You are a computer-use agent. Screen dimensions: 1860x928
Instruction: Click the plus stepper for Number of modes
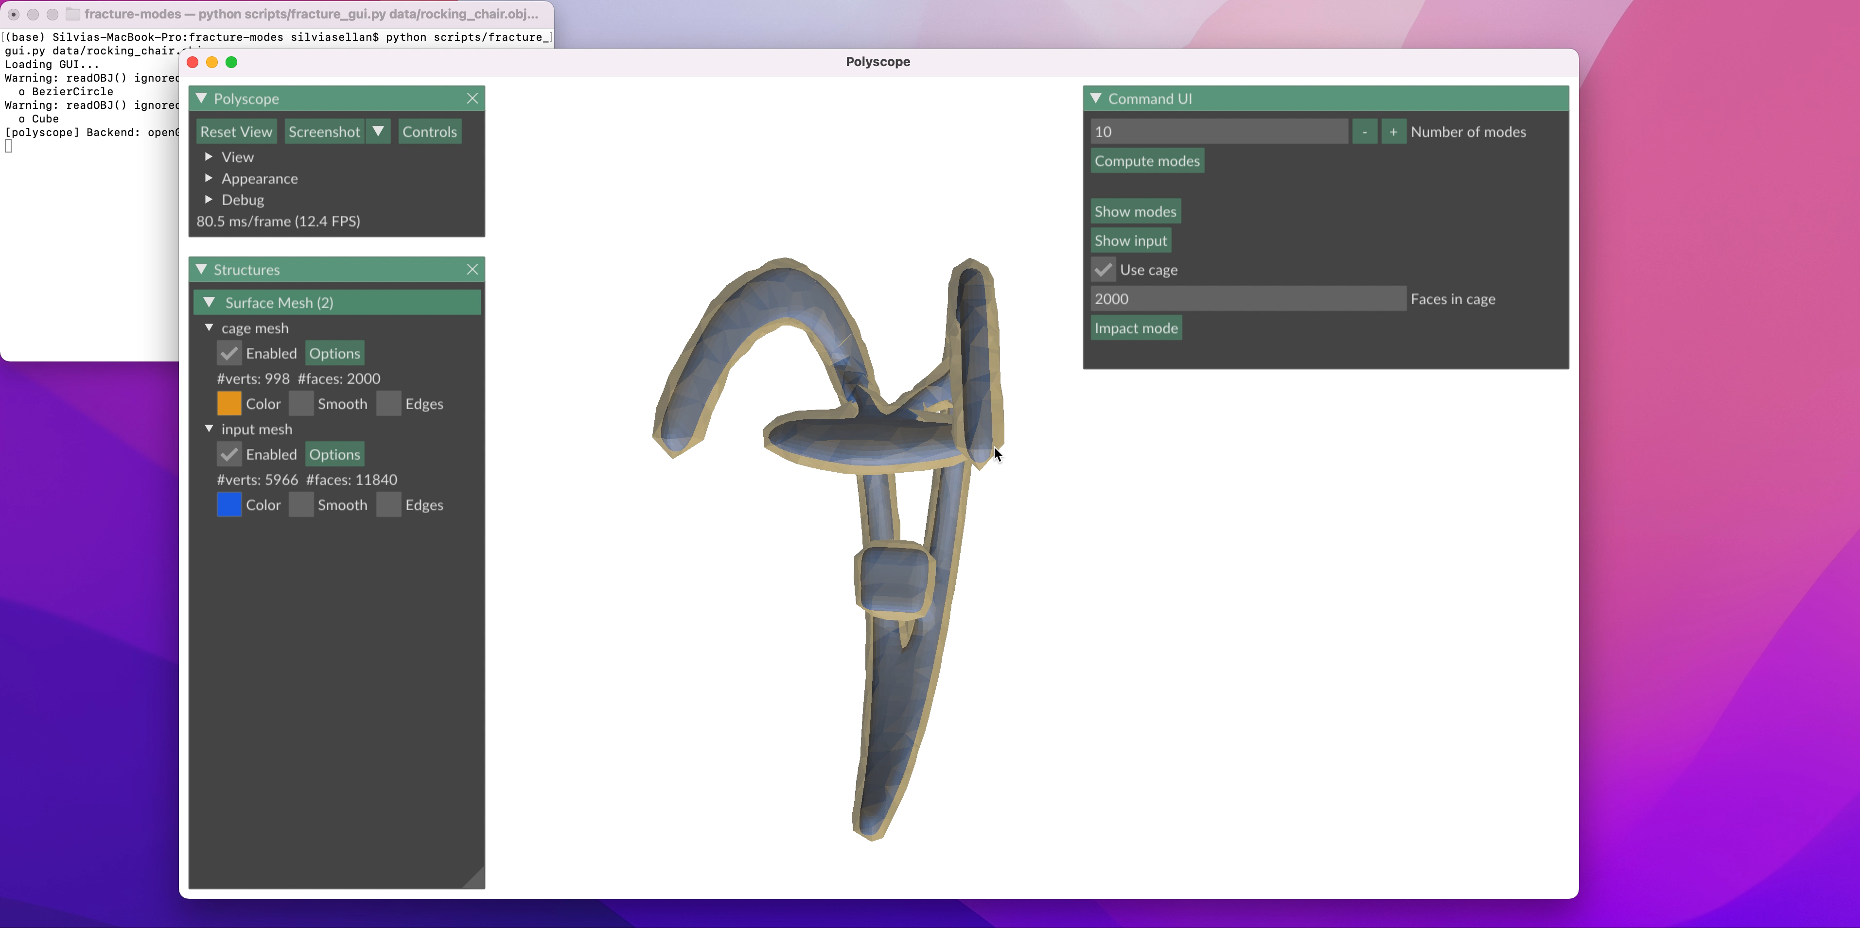pos(1393,132)
